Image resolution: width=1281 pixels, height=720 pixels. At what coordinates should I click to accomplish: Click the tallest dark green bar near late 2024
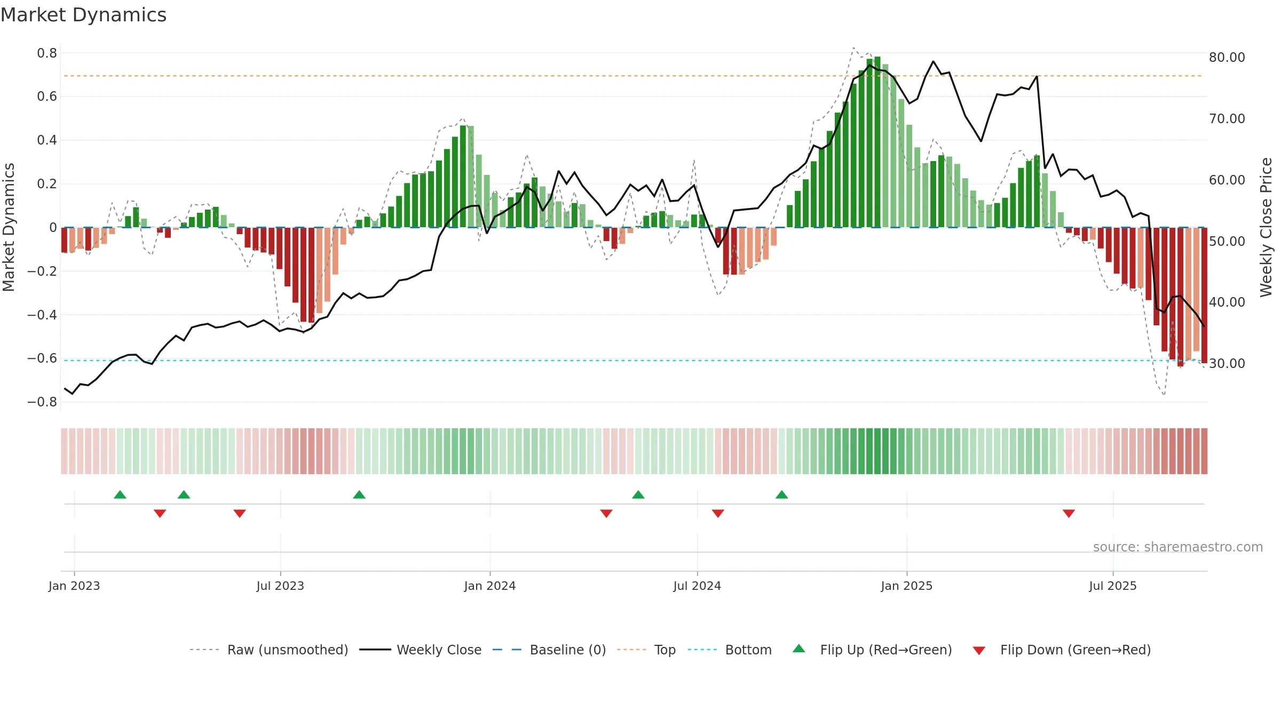[877, 142]
